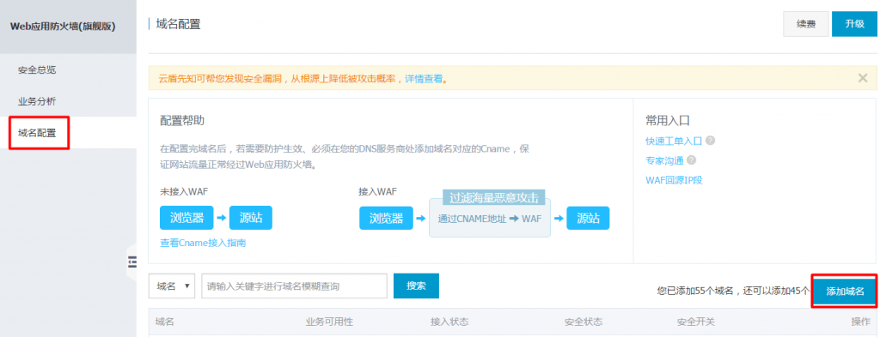880x337 pixels.
Task: Click the 安全开关 column header
Action: coord(696,322)
